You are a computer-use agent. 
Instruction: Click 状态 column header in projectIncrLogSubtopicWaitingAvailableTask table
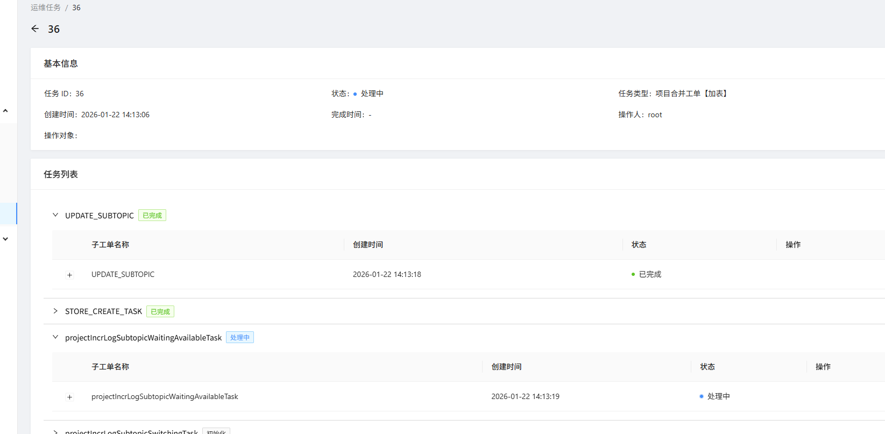[x=707, y=367]
